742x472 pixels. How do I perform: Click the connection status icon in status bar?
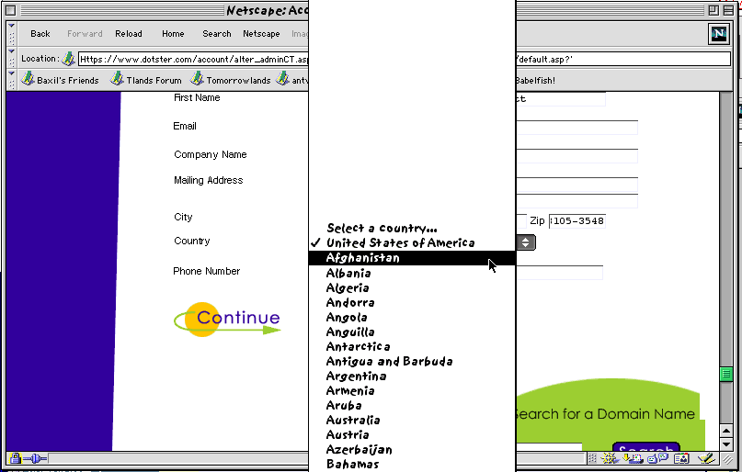pos(35,458)
